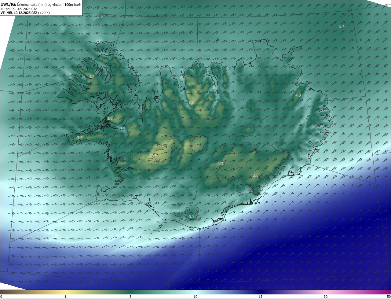Click the 7.2 value label in west Iceland
The width and height of the screenshot is (391, 299).
[x=122, y=129]
